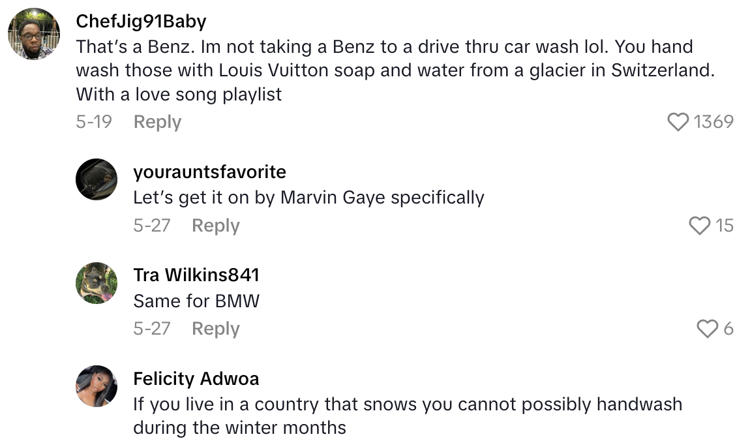Click Felicity Adwoa's handwash winter comment text
The width and height of the screenshot is (750, 441).
(x=407, y=416)
